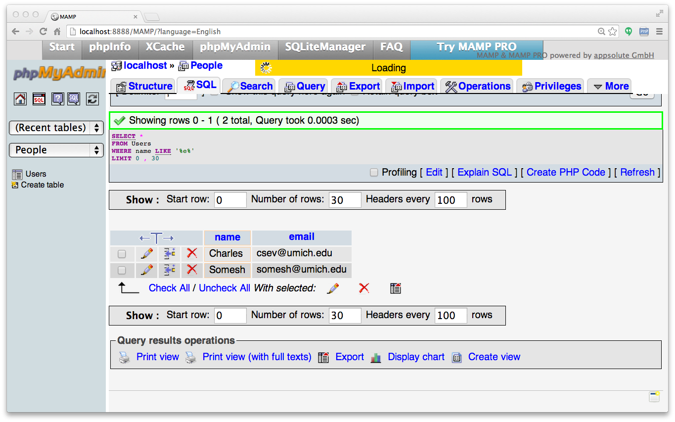
Task: Tick the checkbox for the Charles row
Action: coord(122,254)
